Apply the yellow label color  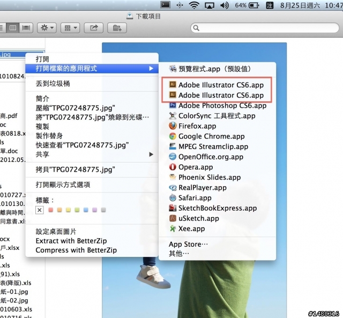[68, 210]
